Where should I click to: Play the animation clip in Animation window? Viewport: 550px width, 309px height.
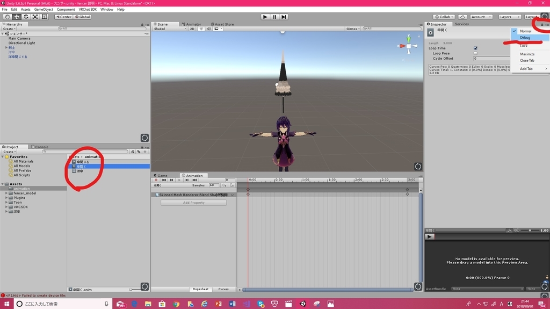coord(179,180)
